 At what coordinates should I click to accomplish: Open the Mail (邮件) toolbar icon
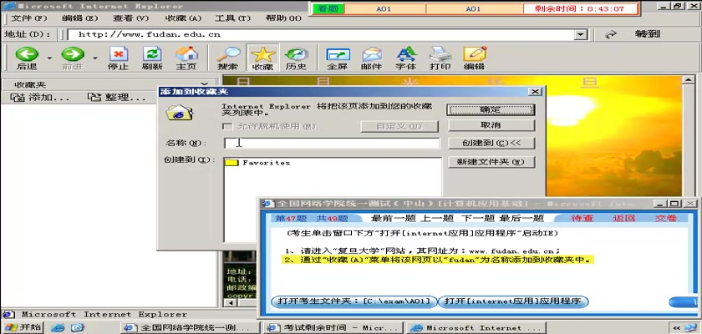click(x=372, y=58)
